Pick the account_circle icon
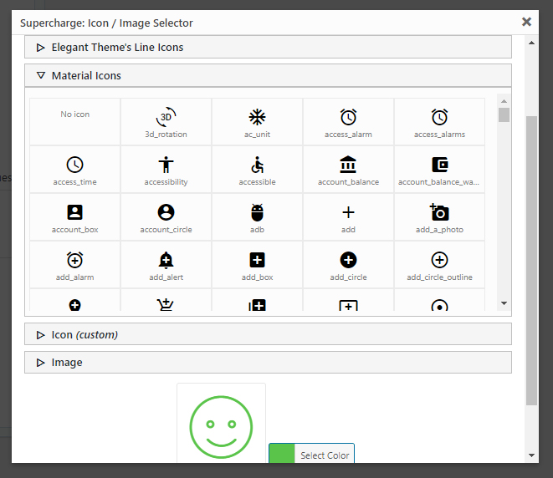Viewport: 553px width, 478px height. (166, 216)
